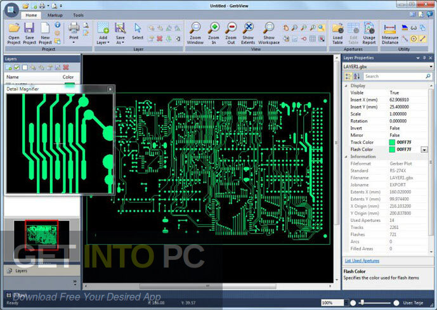Click the Flash Color swatch
Screen dimensions: 437x310
click(392, 150)
